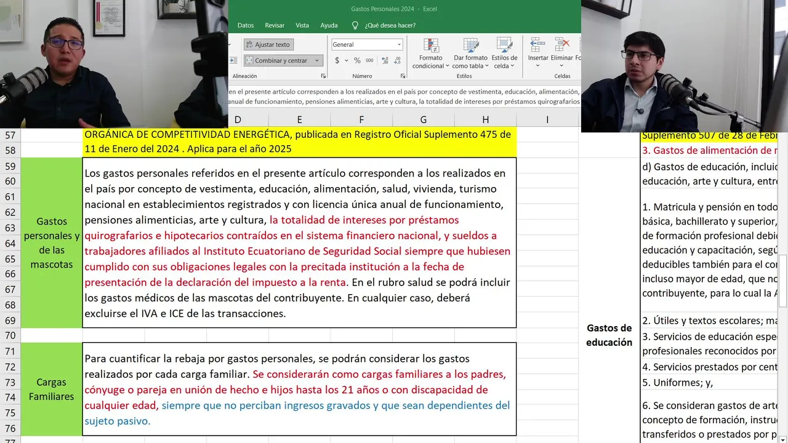Select the cell starting 'Para cuantificar la rebaja'
The image size is (788, 443).
point(299,389)
